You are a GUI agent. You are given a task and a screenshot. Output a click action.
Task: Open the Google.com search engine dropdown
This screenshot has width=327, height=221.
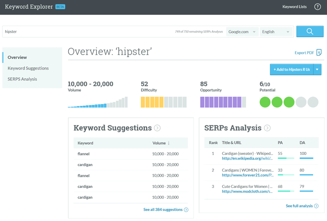coord(242,32)
